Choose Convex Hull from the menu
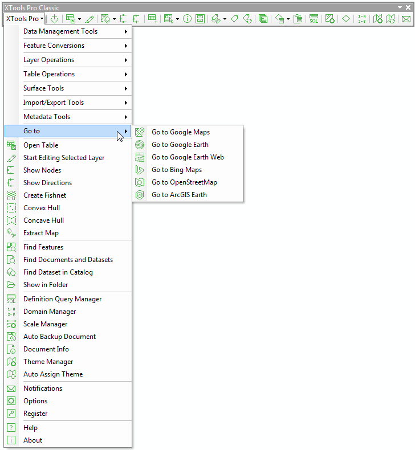Image resolution: width=415 pixels, height=450 pixels. [68, 208]
